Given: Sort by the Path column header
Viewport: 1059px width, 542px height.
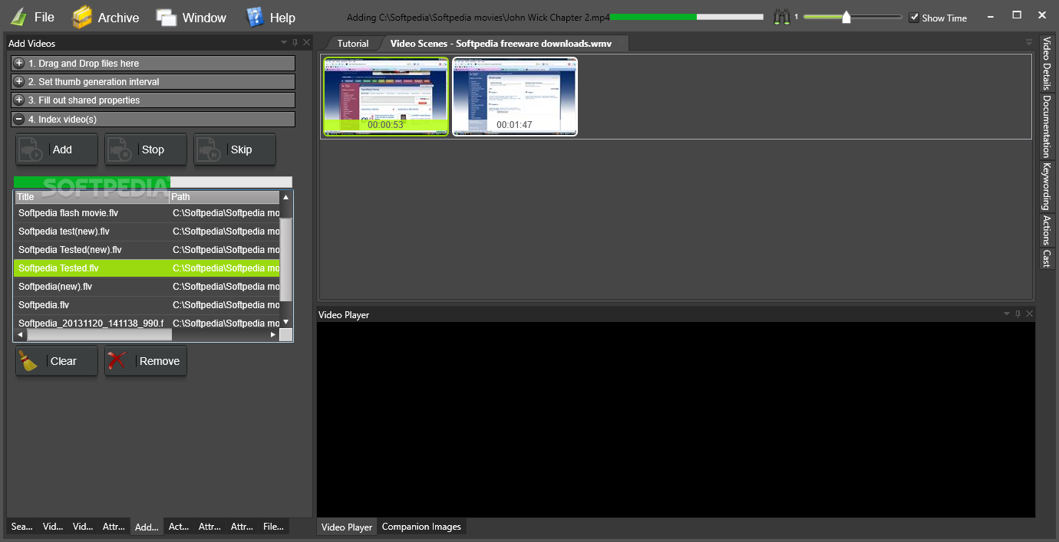Looking at the screenshot, I should (x=224, y=197).
